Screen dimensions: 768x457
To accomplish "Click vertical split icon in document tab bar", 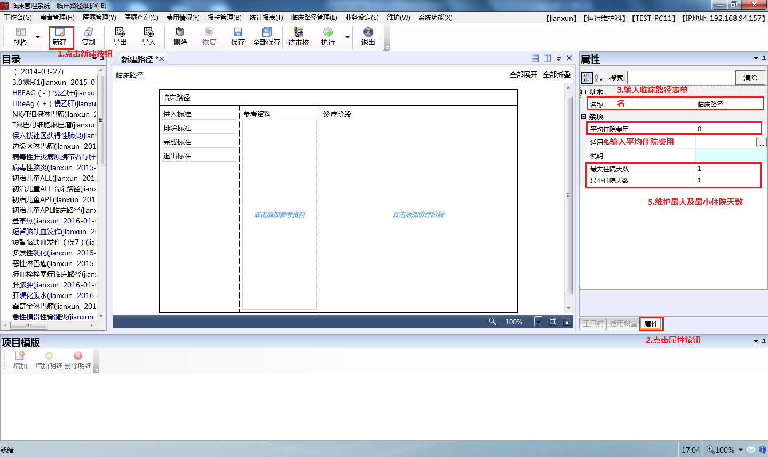I will 548,58.
